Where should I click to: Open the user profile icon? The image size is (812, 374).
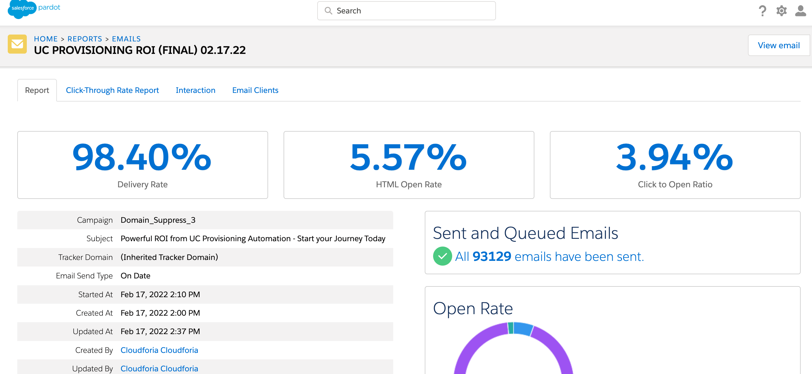801,11
